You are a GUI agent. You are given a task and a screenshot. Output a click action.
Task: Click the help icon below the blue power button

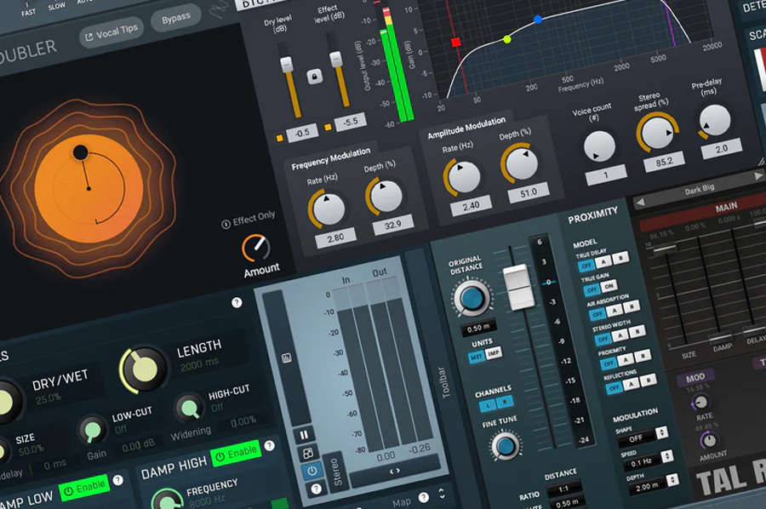click(x=316, y=489)
